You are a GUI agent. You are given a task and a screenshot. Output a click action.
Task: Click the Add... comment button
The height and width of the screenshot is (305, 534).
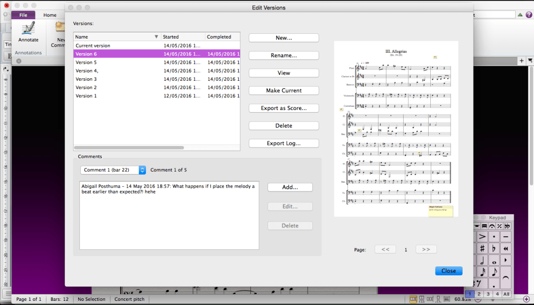coord(290,187)
